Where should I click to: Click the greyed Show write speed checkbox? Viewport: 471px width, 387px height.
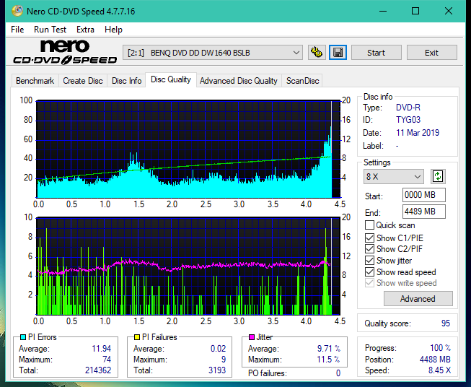point(369,283)
